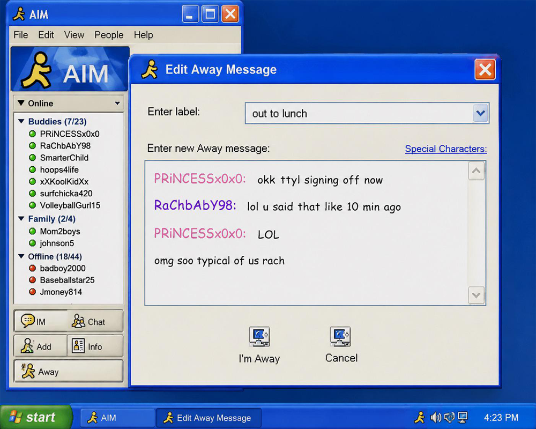
Task: Click 'lol u said that like 10 min ago'
Action: click(324, 207)
